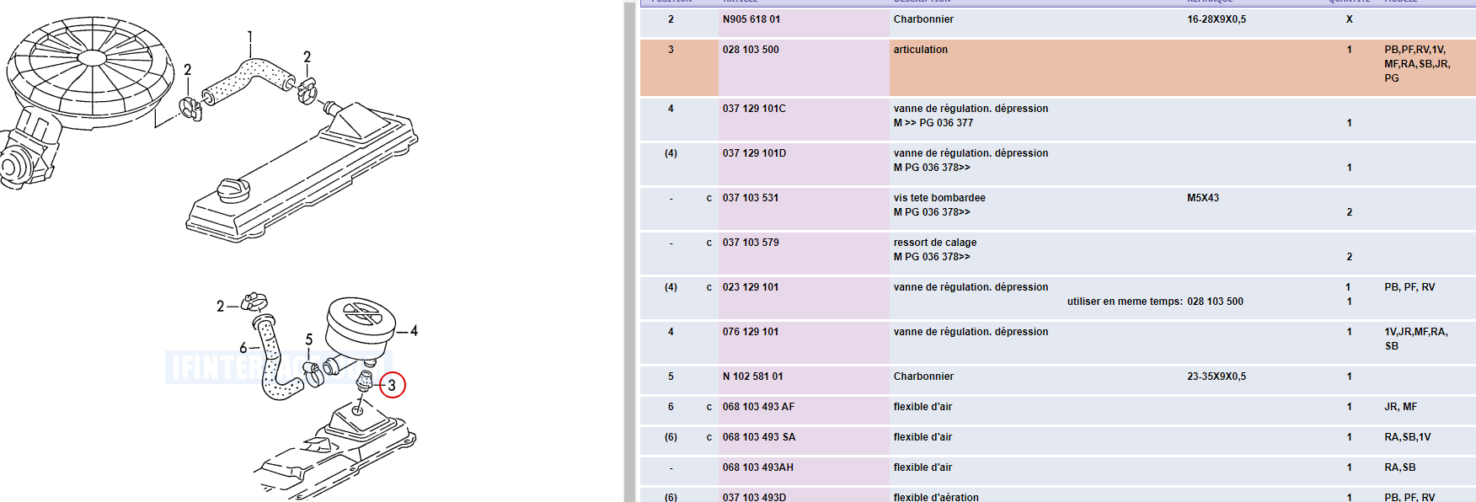Click model codes '1V,JR,MF,RA, SB'
Viewport: 1476px width, 502px height.
[1416, 339]
